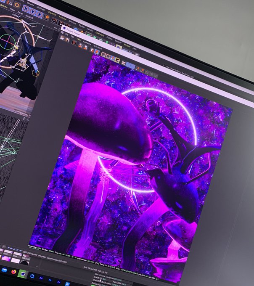Open Photoshop from the taskbar
The width and height of the screenshot is (254, 286).
pos(50,280)
